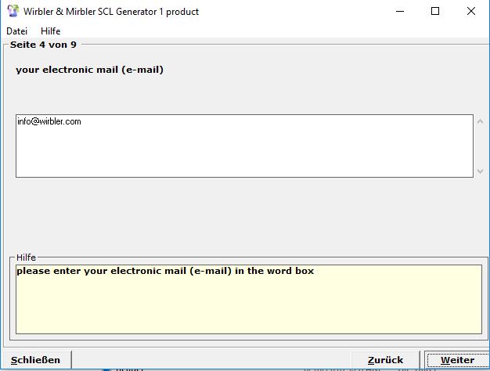Maximize the SCL Generator window
Viewport: 490px width, 371px height.
435,11
